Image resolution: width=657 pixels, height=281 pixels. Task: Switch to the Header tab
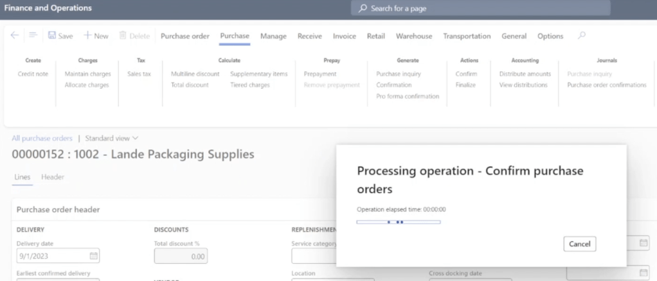coord(53,177)
